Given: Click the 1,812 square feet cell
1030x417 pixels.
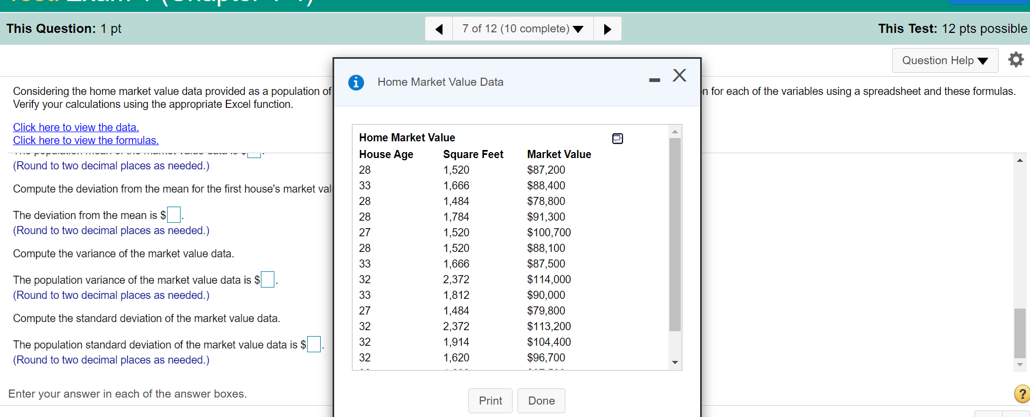Looking at the screenshot, I should pyautogui.click(x=456, y=295).
